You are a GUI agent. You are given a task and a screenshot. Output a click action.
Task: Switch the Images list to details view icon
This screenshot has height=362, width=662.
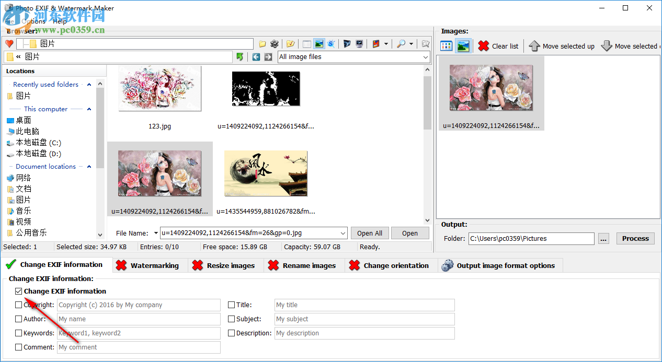coord(446,45)
